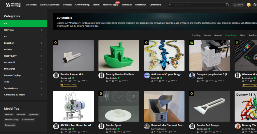The height and width of the screenshot is (134, 257).
Task: Open Lucky 13 Toys avatar beside Dummy 13
Action: click(x=238, y=126)
